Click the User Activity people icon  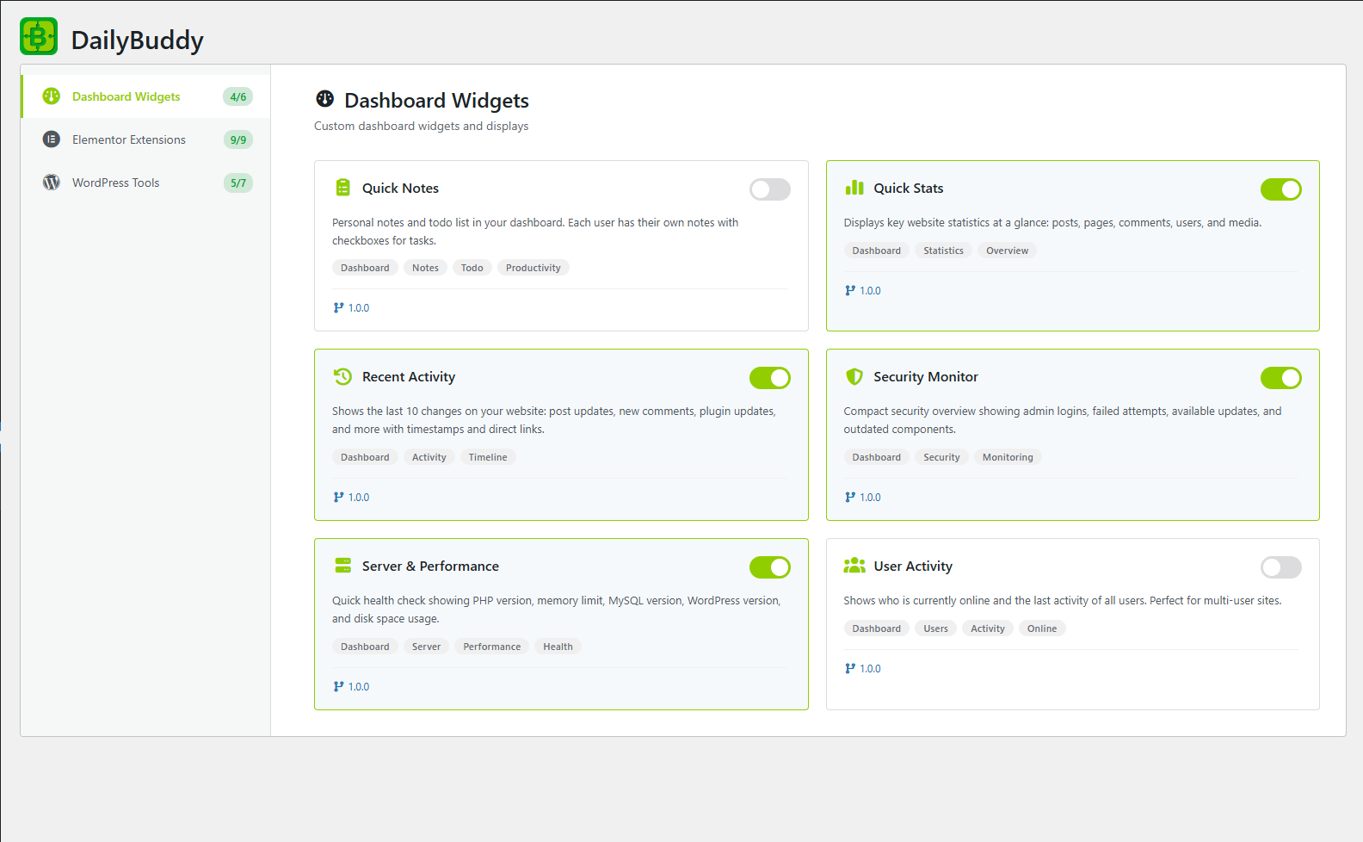coord(854,566)
